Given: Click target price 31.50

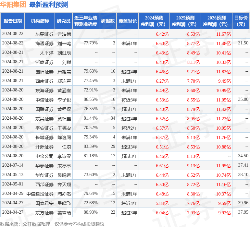Looking at the screenshot, I should click(x=243, y=43).
